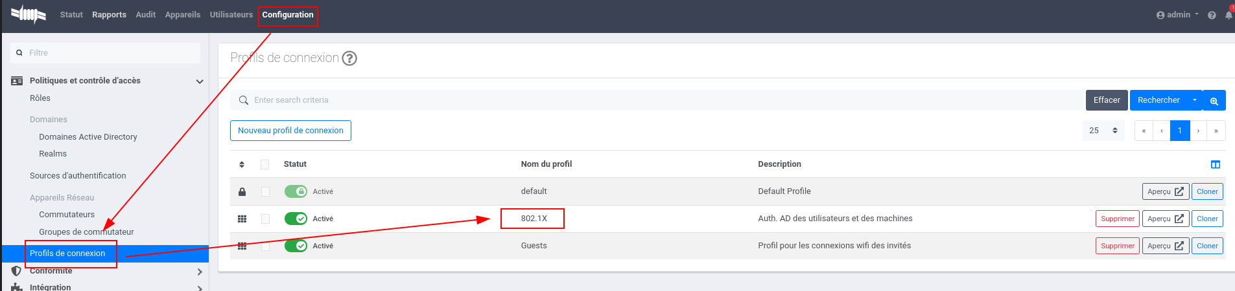Open the Configuration menu
The image size is (1235, 291).
pyautogui.click(x=288, y=15)
